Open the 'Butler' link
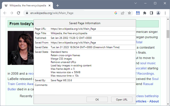 12,89
